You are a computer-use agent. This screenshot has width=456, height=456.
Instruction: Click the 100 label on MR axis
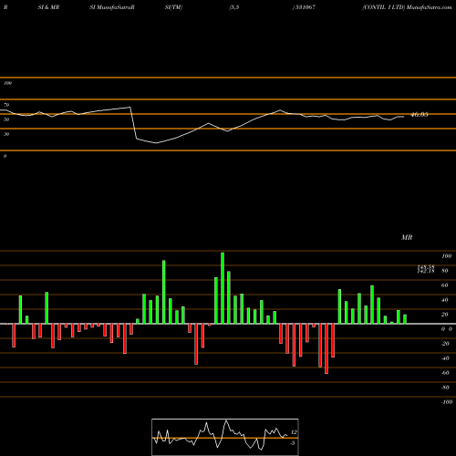[446, 256]
